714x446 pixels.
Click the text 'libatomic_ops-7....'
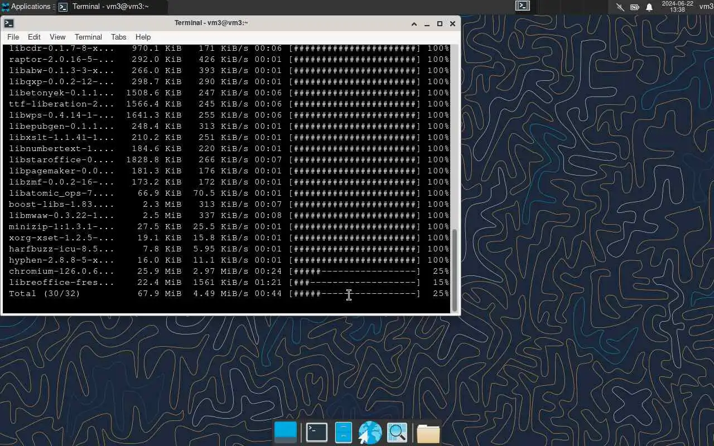point(61,193)
